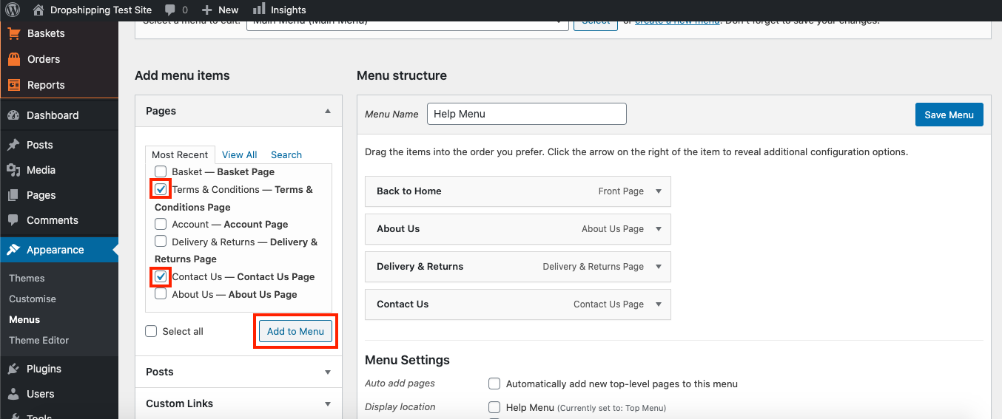1002x419 pixels.
Task: Open Menus submenu item
Action: (24, 319)
